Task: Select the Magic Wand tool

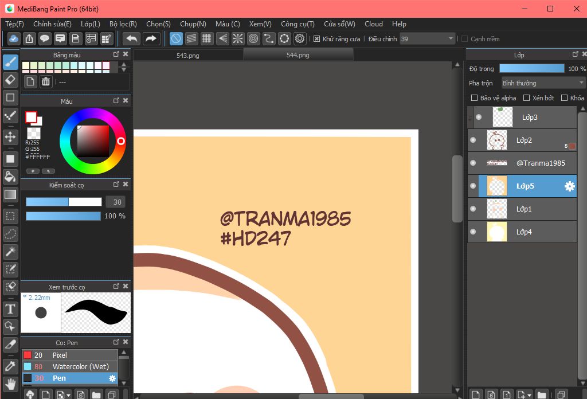Action: click(10, 252)
